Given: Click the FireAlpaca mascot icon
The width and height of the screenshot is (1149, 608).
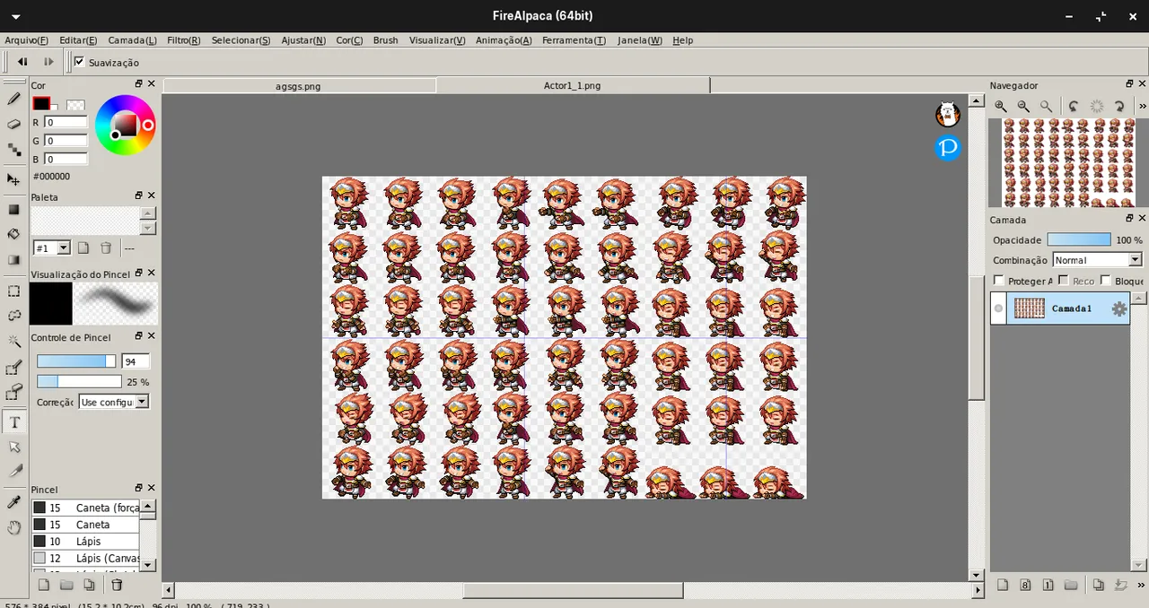Looking at the screenshot, I should 947,115.
